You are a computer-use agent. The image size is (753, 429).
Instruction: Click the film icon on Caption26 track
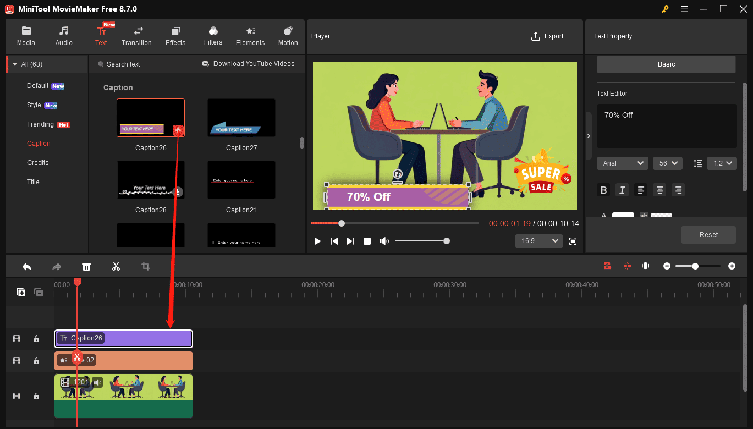tap(17, 339)
